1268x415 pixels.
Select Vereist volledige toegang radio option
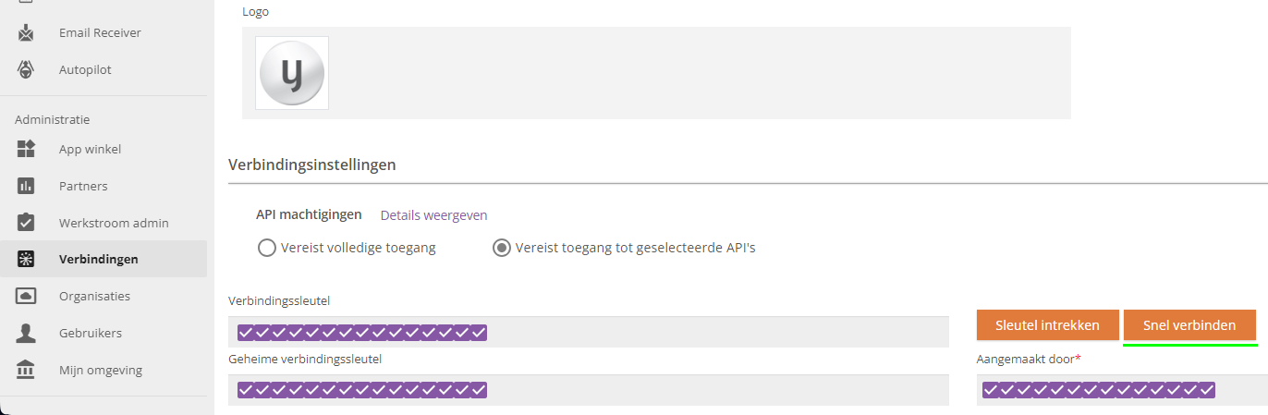[x=267, y=248]
